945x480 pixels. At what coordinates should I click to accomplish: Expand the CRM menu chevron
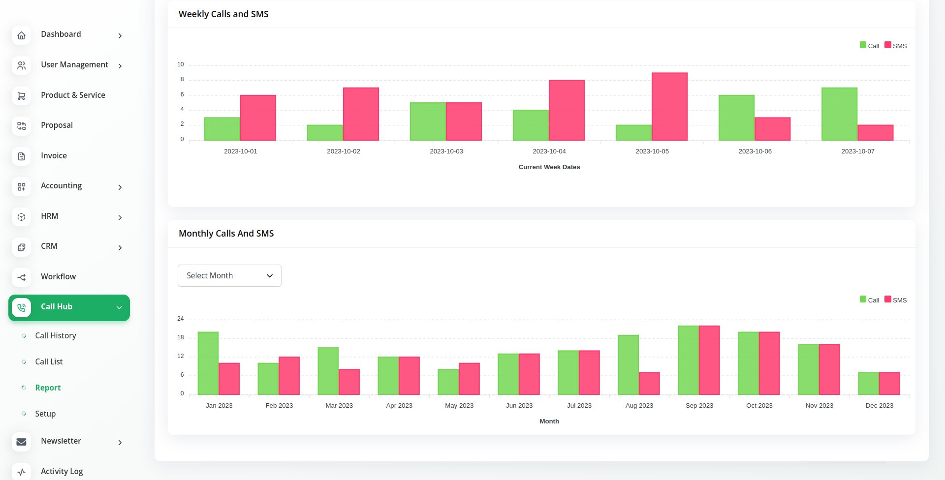pos(120,247)
